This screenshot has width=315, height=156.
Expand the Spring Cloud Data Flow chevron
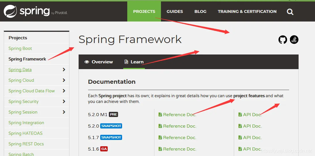(64, 91)
